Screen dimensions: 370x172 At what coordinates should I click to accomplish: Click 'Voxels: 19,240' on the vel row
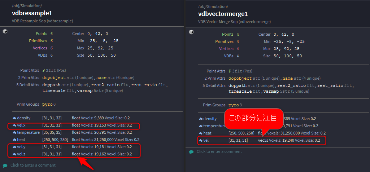point(282,141)
